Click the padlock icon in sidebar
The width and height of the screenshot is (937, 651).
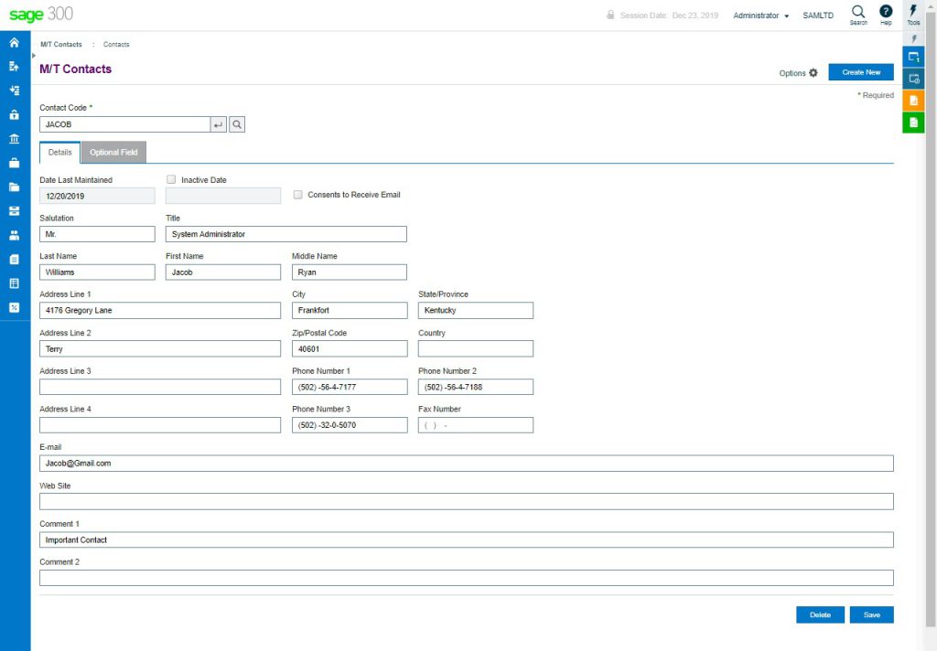(14, 115)
